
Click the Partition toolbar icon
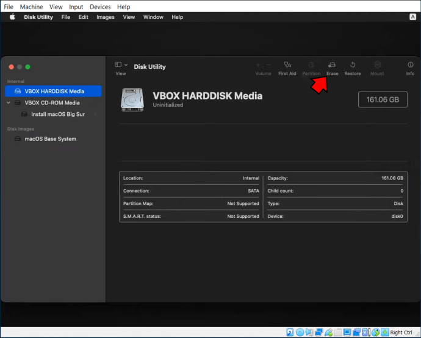click(x=311, y=65)
